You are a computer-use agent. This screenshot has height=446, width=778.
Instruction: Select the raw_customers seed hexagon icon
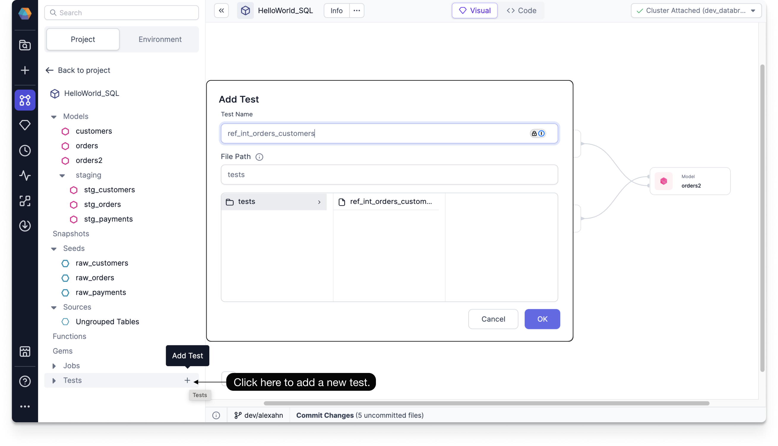(65, 263)
